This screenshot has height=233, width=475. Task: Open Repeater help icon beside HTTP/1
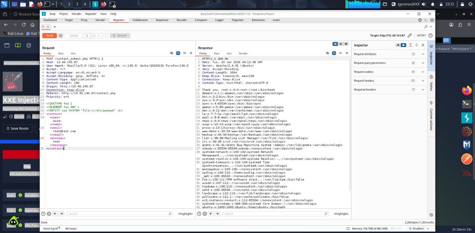(430, 36)
